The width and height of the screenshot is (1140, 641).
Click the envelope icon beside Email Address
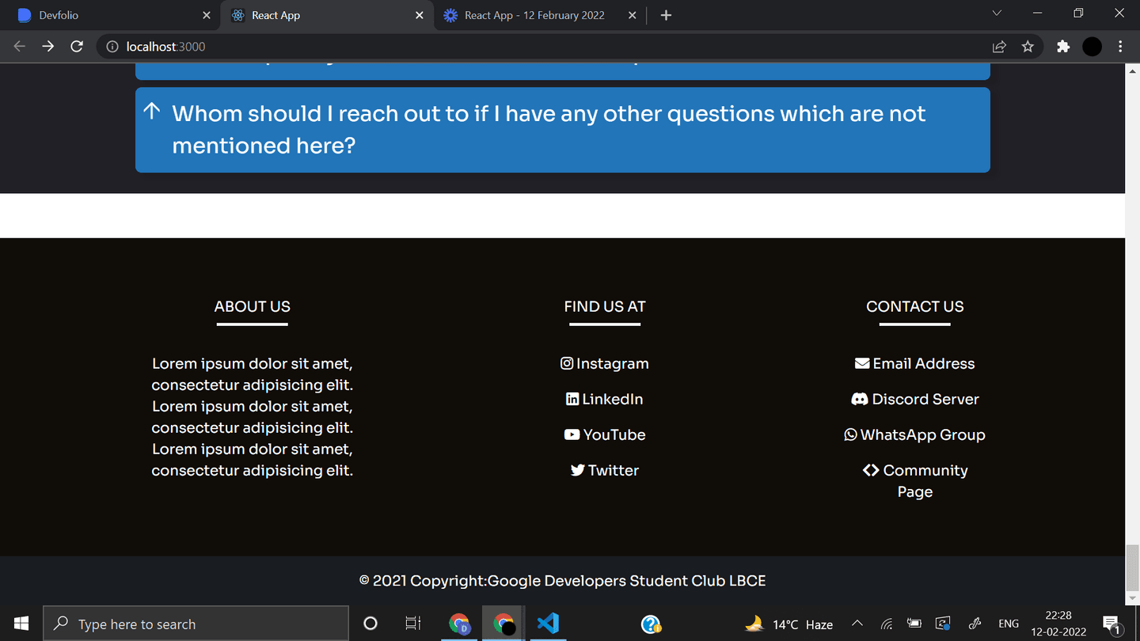[862, 363]
